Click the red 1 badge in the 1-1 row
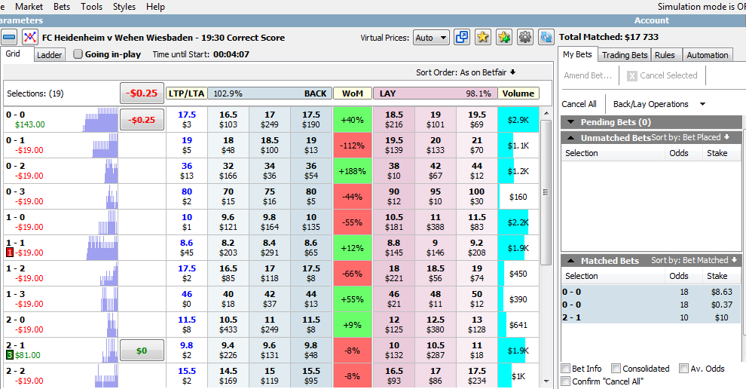This screenshot has height=389, width=746. 10,253
